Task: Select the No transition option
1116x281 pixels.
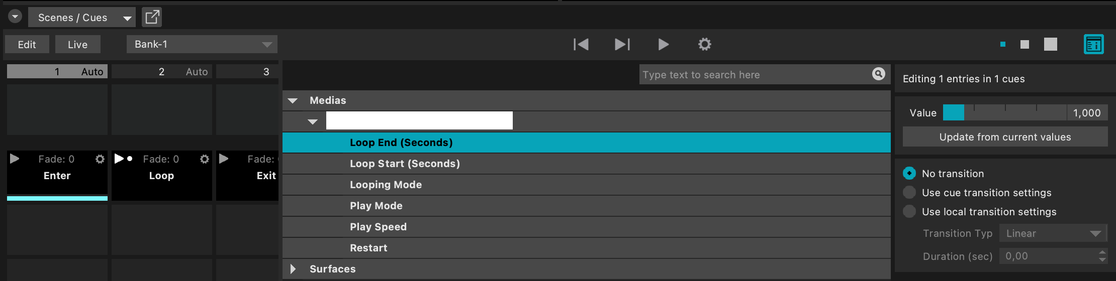Action: point(909,174)
